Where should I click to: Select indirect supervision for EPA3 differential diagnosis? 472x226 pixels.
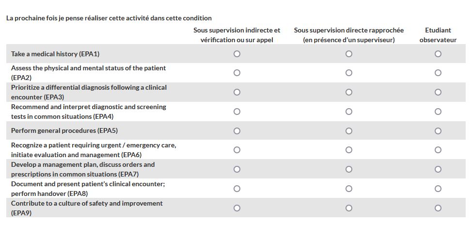237,92
